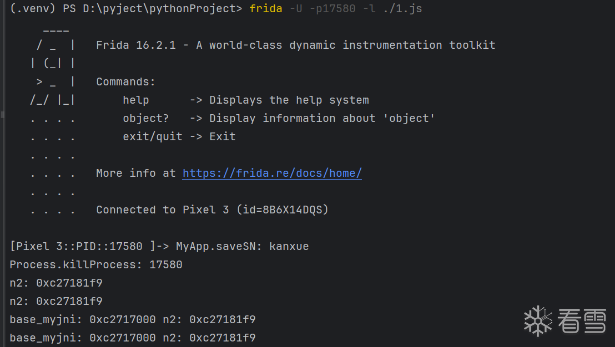Open the frida.re docs home link
Viewport: 615px width, 347px height.
coord(272,173)
